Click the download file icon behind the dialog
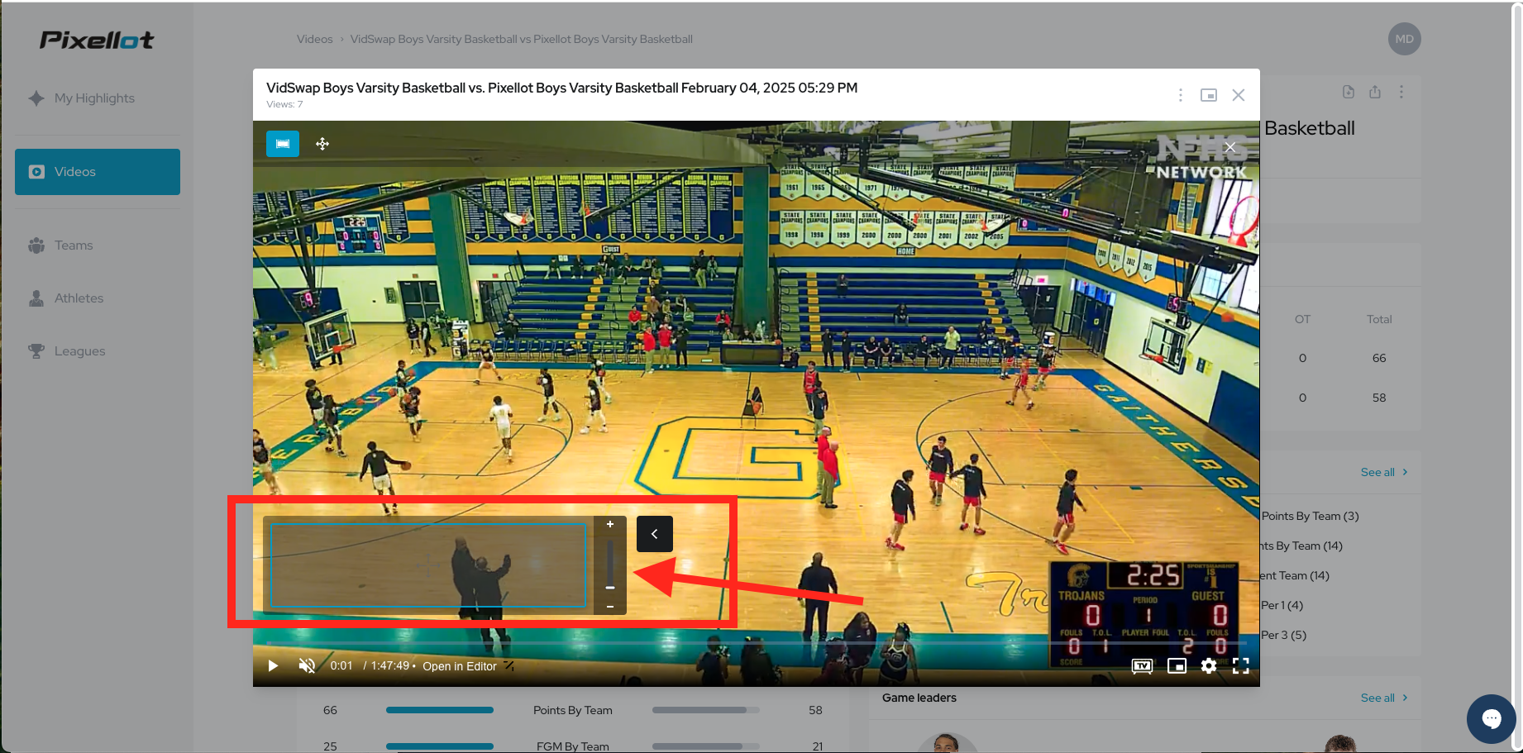Viewport: 1523px width, 753px height. [x=1349, y=92]
